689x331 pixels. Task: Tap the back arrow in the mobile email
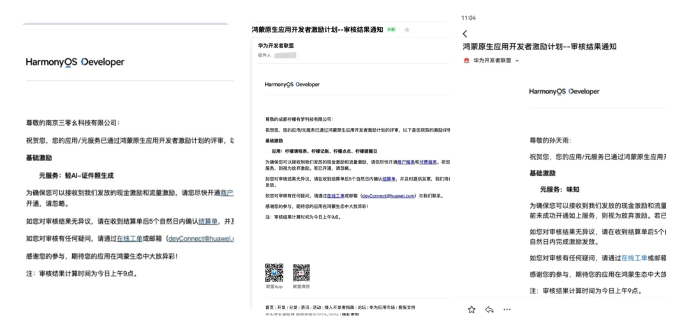[465, 33]
